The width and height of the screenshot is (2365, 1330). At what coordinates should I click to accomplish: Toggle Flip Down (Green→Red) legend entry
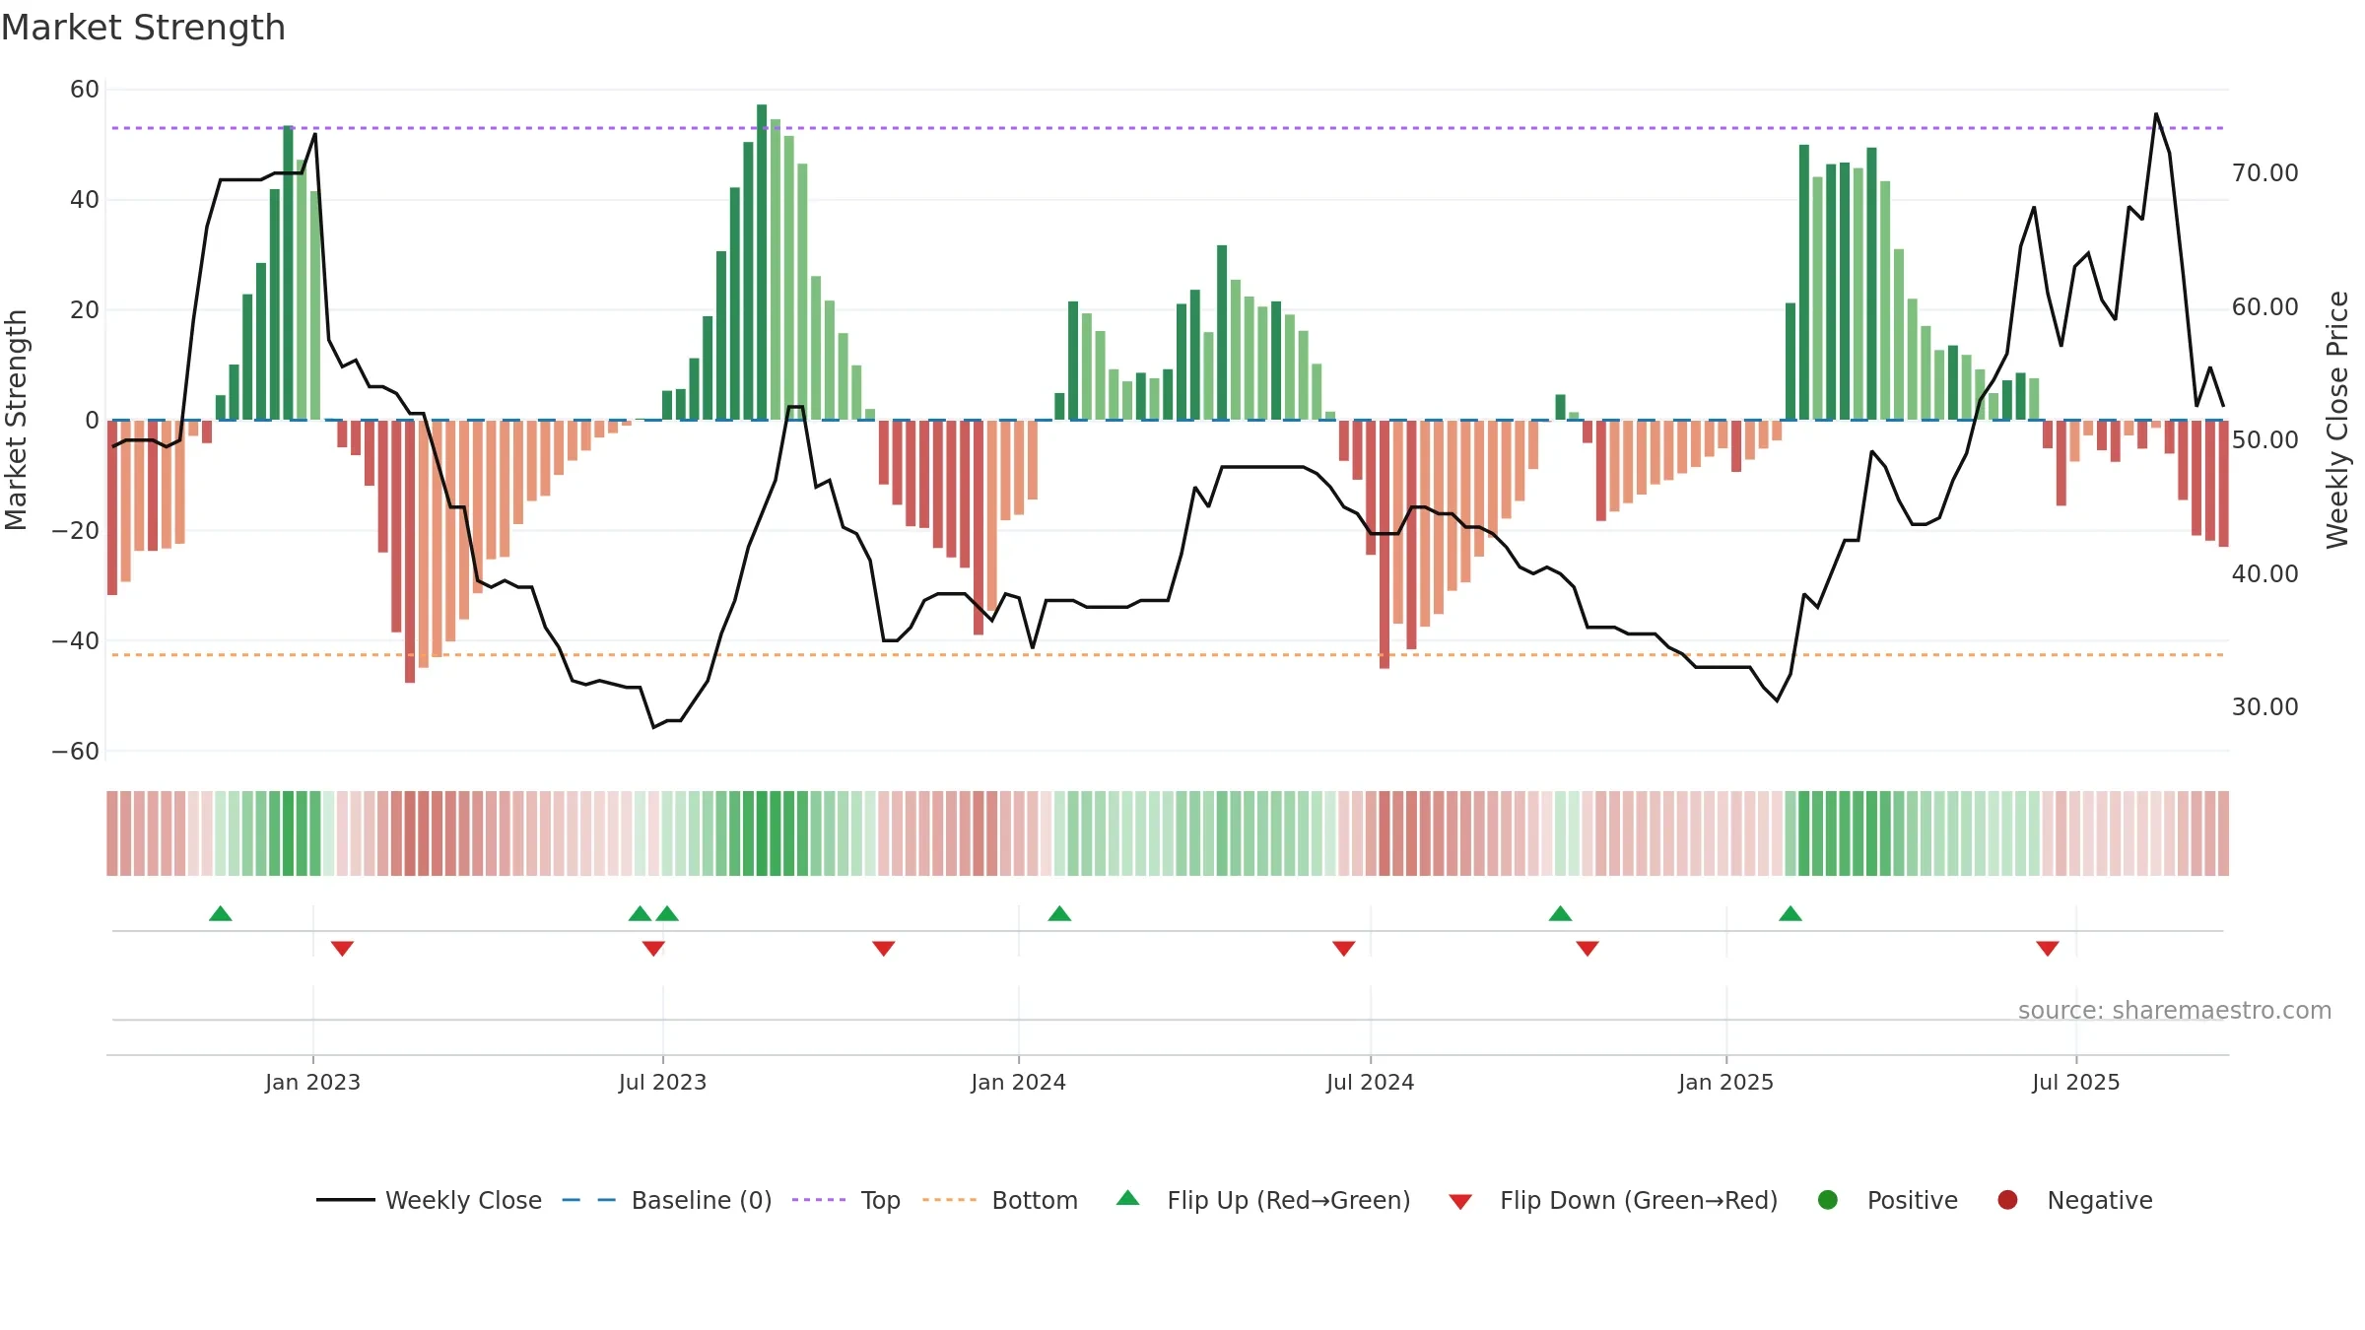[1613, 1200]
